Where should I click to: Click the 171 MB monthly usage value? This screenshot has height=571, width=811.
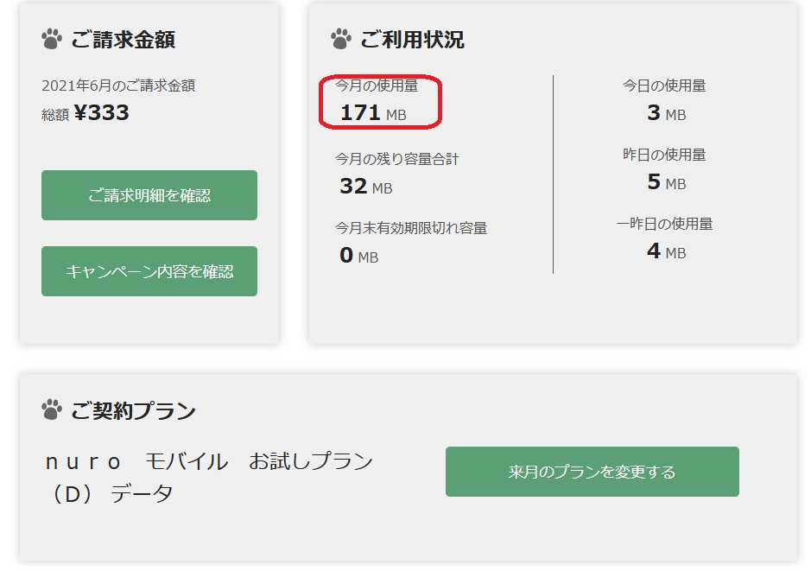372,113
